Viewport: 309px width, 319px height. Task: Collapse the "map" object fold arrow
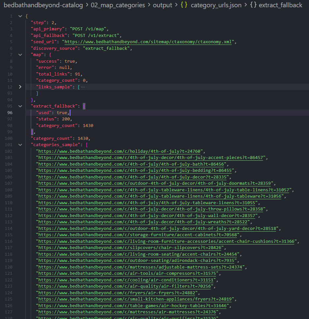20,55
